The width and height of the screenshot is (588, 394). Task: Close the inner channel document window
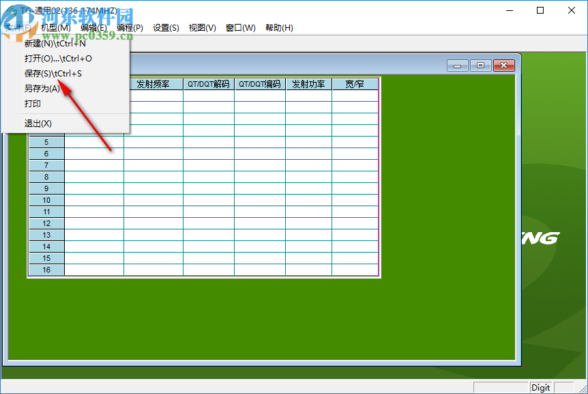pos(503,66)
